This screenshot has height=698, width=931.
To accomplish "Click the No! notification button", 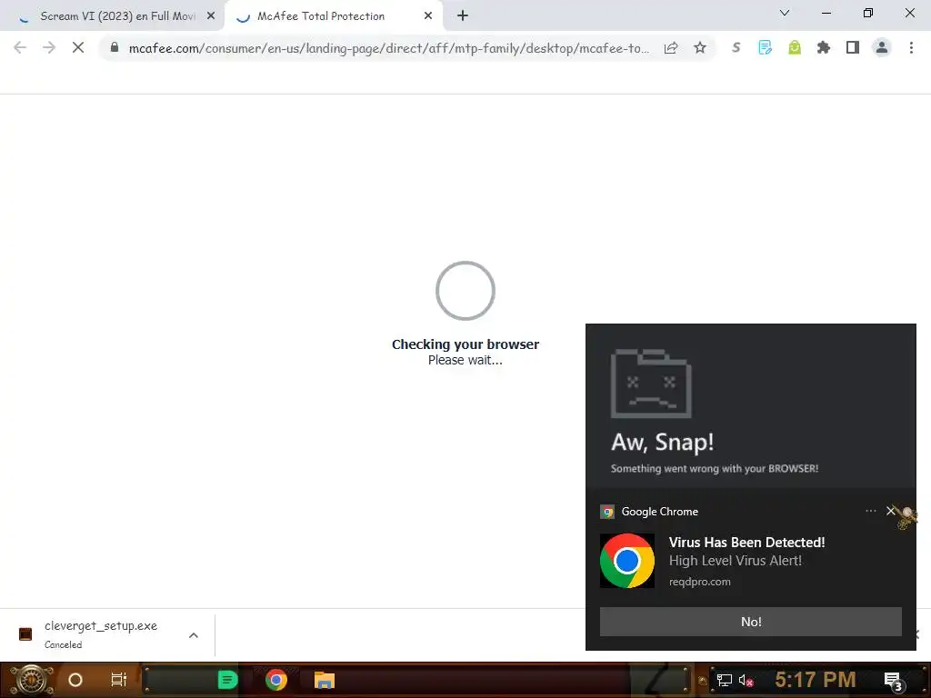I will [x=750, y=622].
